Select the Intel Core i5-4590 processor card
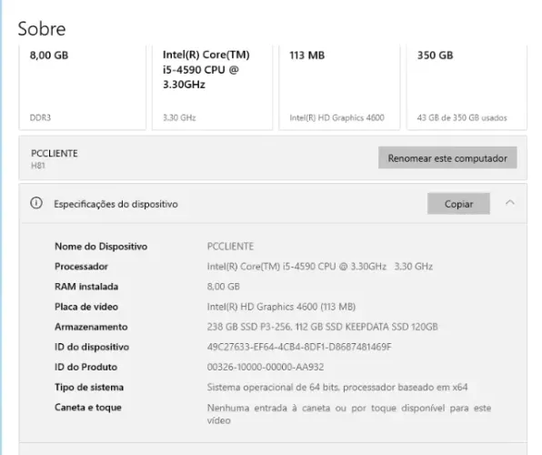This screenshot has width=542, height=455. tap(212, 87)
